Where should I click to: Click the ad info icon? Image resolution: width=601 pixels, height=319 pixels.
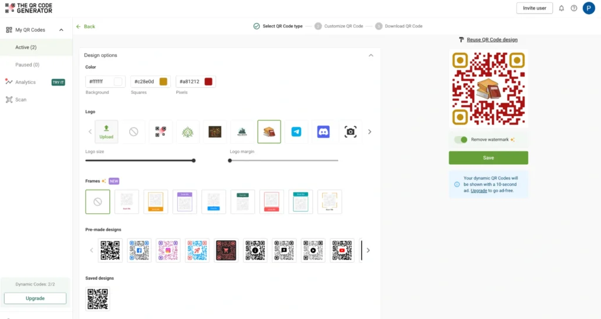(457, 184)
